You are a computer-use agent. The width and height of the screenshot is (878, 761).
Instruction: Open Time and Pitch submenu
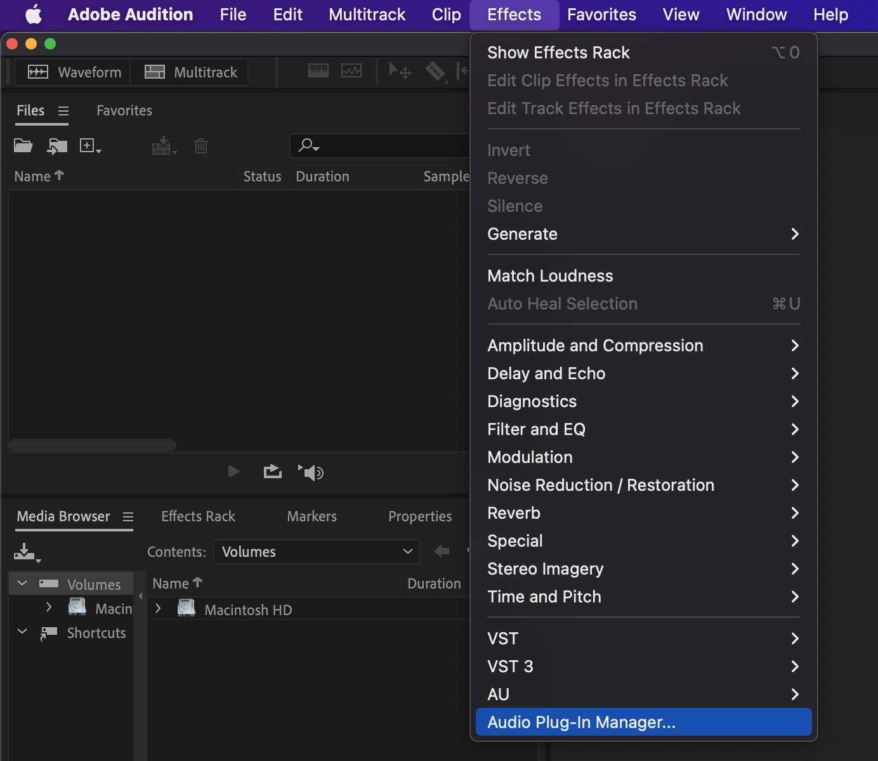click(643, 597)
